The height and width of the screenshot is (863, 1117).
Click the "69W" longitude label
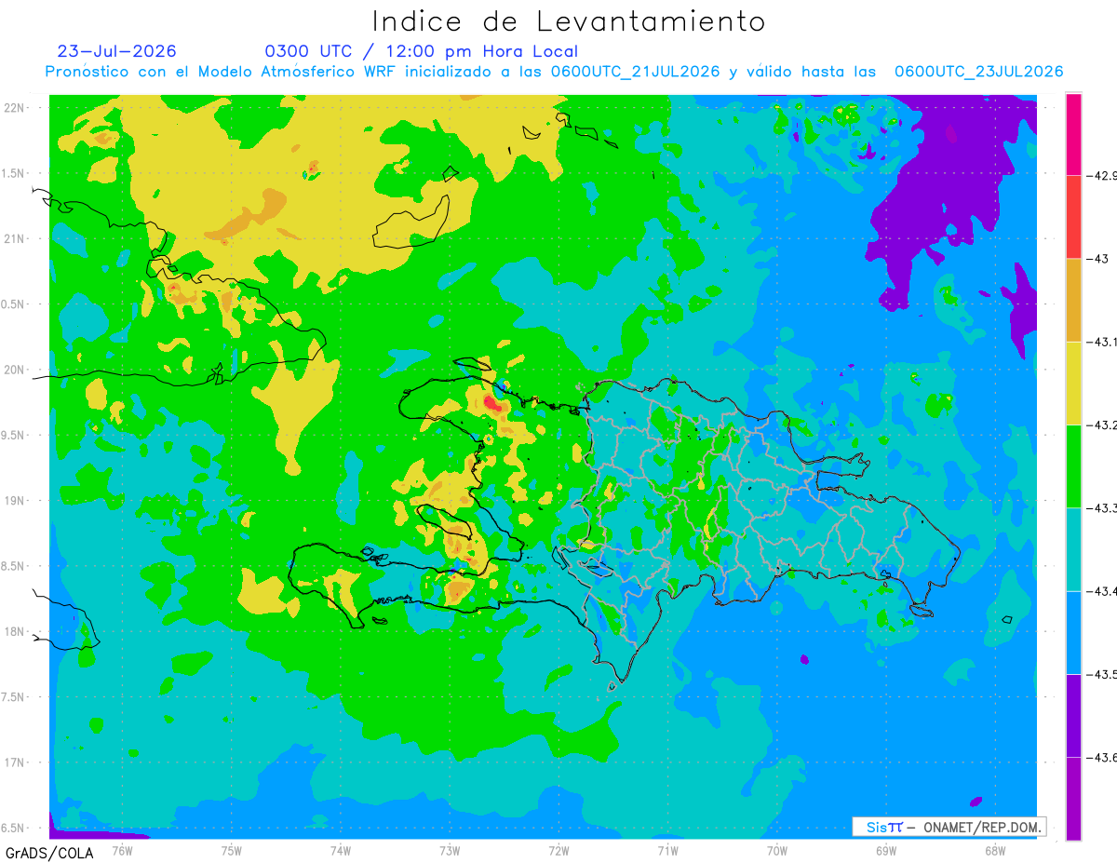[x=885, y=849]
